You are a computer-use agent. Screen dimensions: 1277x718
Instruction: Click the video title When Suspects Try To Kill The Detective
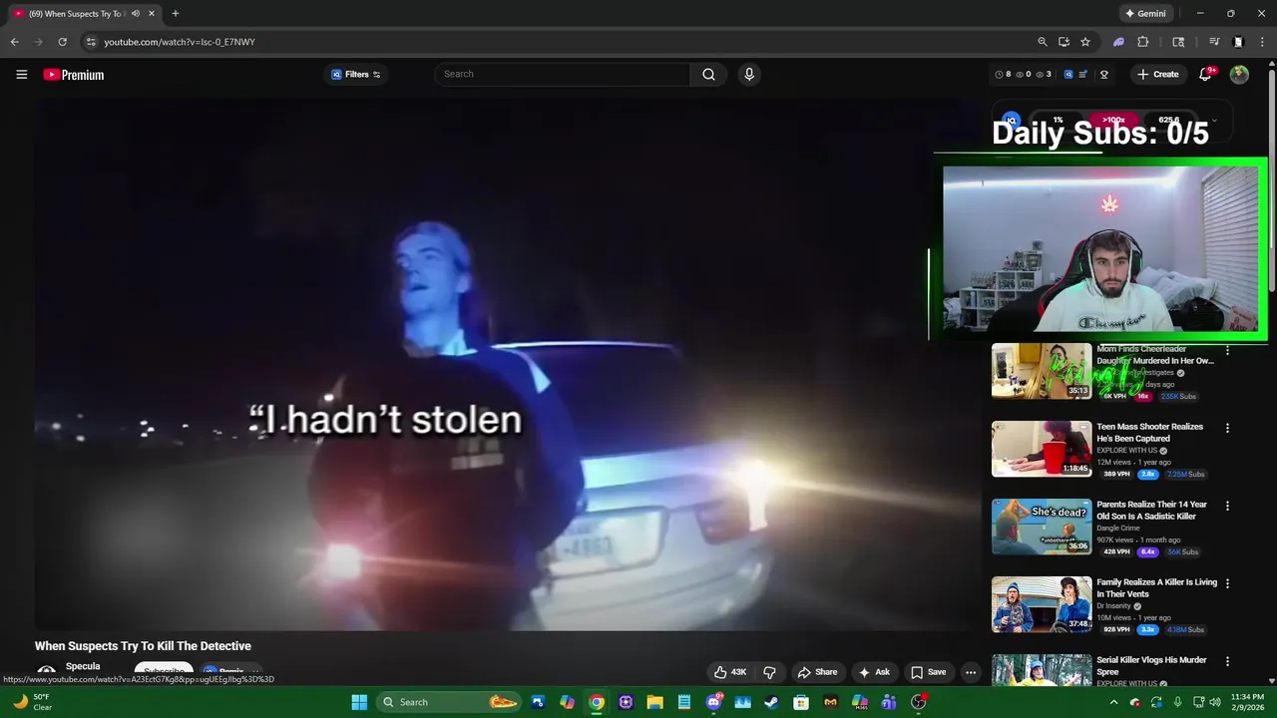point(143,646)
